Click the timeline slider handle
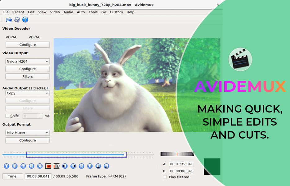 point(125,154)
